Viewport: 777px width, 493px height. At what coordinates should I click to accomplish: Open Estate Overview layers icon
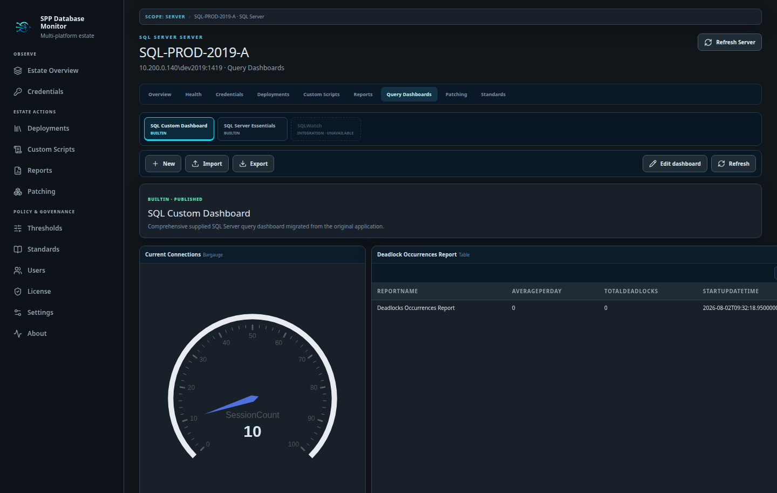click(x=18, y=71)
